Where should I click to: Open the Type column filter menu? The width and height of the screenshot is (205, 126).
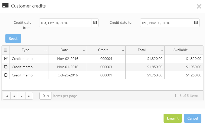[46, 50]
